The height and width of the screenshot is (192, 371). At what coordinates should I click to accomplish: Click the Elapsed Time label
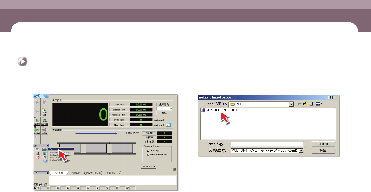click(x=119, y=110)
